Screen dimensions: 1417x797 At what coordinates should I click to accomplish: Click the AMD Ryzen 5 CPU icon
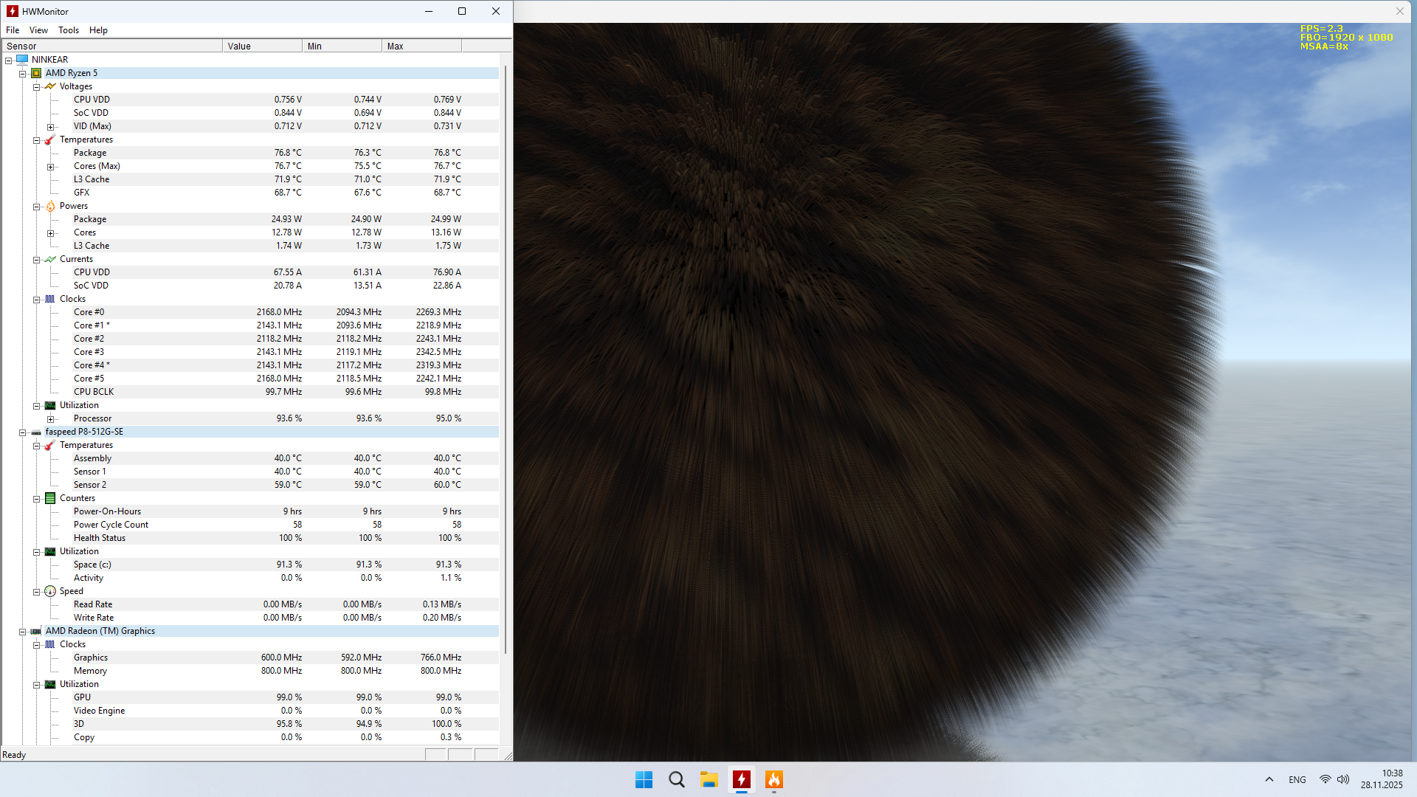pos(36,73)
